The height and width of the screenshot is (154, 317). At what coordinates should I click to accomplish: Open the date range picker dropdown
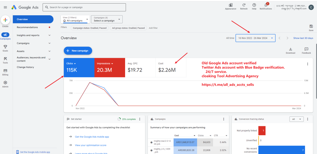[255, 38]
